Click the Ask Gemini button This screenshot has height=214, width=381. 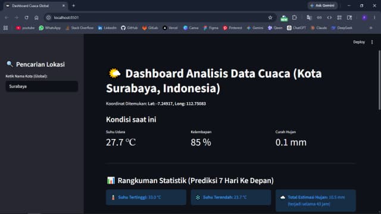click(x=323, y=5)
